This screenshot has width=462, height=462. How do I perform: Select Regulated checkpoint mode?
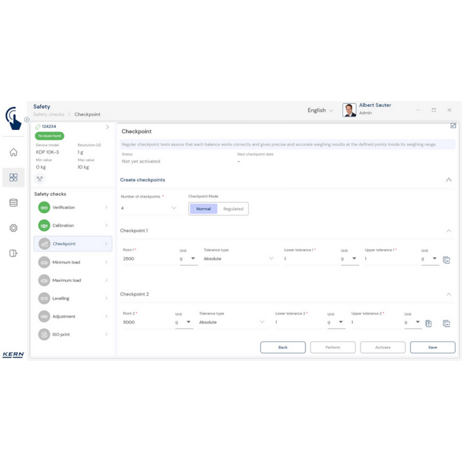[x=233, y=209]
